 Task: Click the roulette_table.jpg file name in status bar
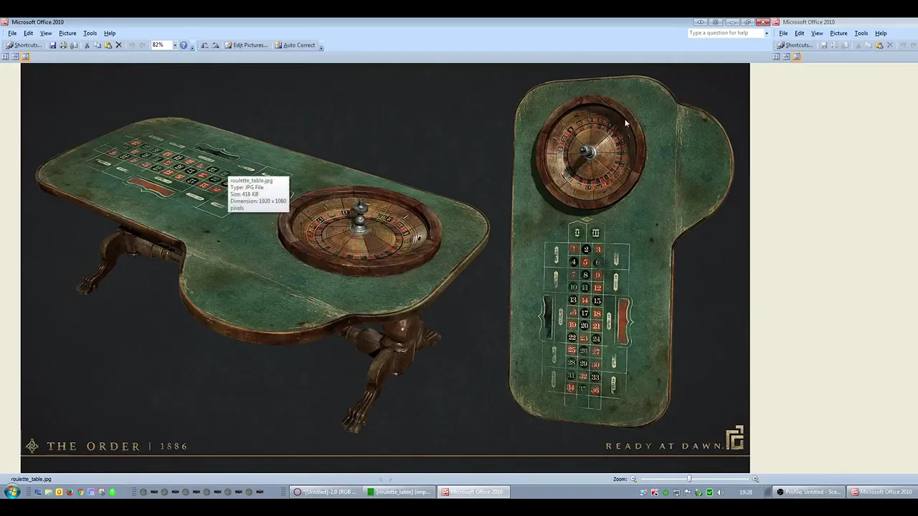[x=31, y=479]
